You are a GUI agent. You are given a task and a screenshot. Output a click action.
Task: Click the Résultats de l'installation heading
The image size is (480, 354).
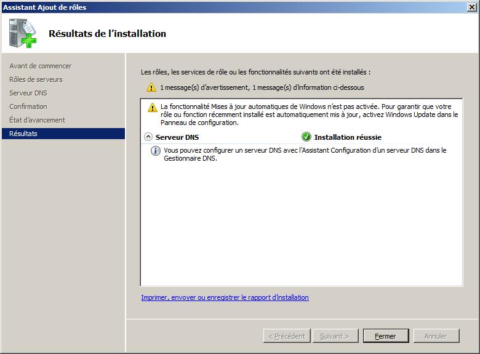coord(107,33)
